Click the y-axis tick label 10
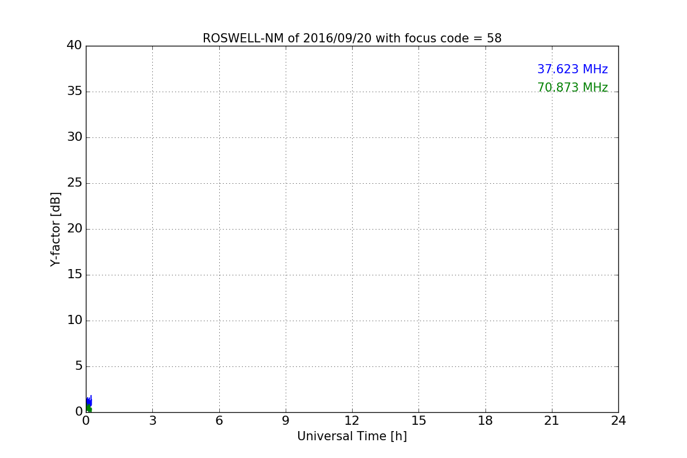Screen dimensions: 687x458 click(74, 320)
